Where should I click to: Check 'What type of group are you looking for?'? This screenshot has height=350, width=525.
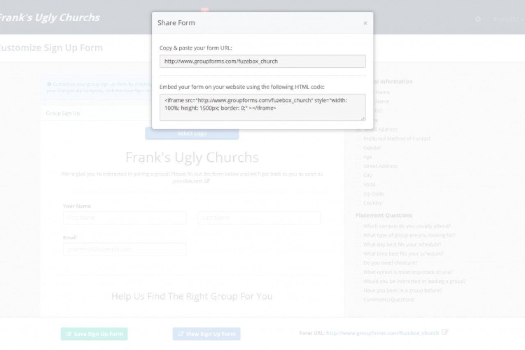point(358,235)
